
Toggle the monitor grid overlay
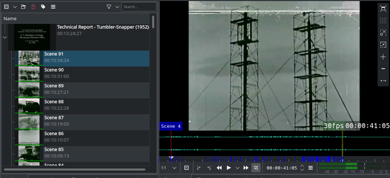tap(383, 21)
